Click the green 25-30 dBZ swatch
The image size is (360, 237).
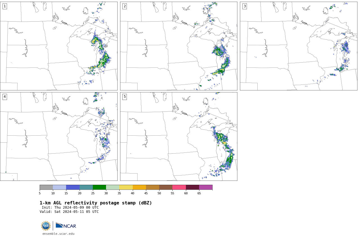point(99,187)
